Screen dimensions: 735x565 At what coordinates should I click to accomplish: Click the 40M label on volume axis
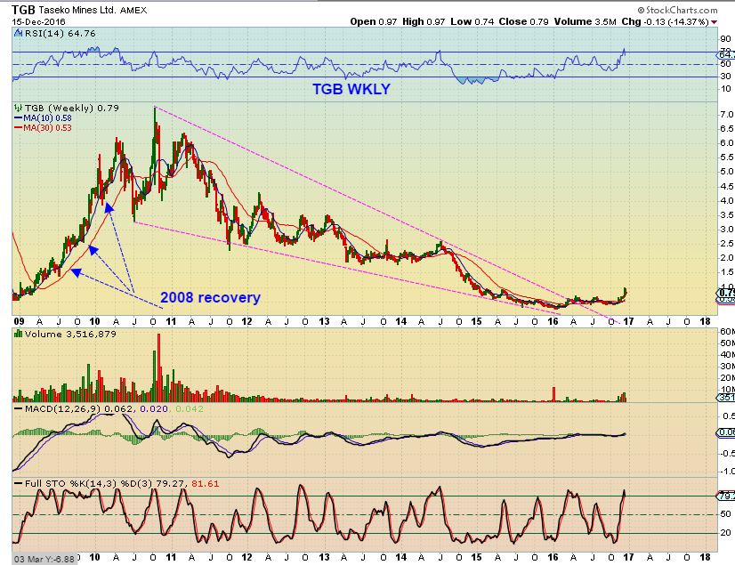728,354
